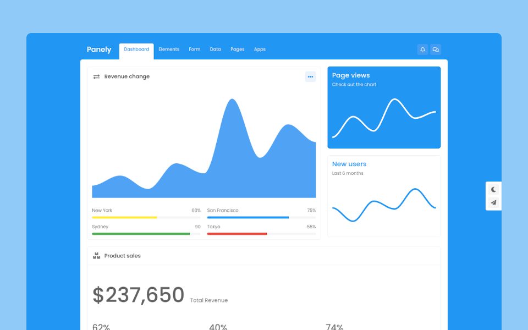Click the green Sydney progress bar
Image resolution: width=528 pixels, height=330 pixels.
pyautogui.click(x=141, y=234)
